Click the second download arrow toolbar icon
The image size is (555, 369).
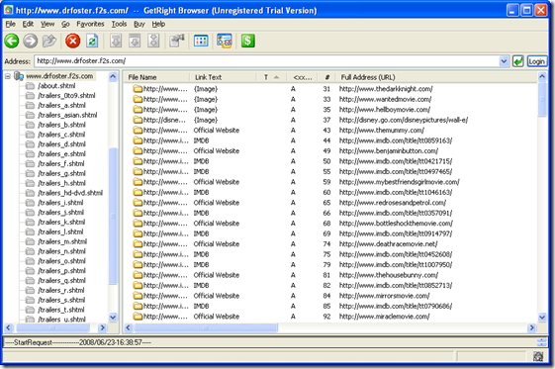135,41
